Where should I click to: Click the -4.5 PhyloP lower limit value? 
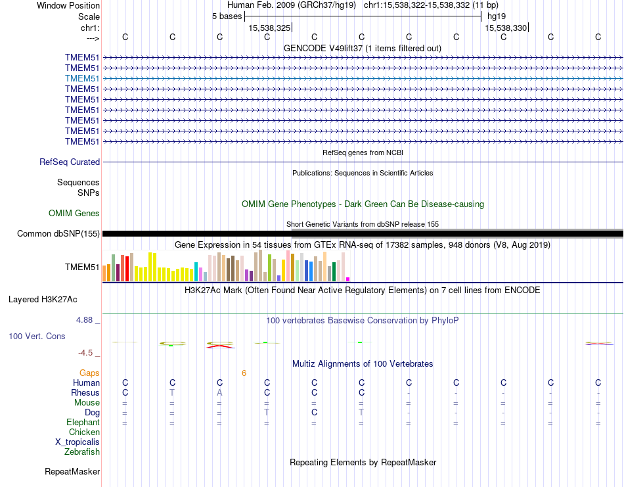pos(85,353)
